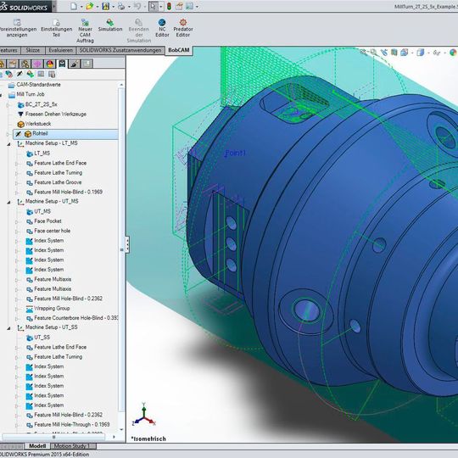Click the New document icon
Viewport: 458px width, 458px height.
coord(74,6)
